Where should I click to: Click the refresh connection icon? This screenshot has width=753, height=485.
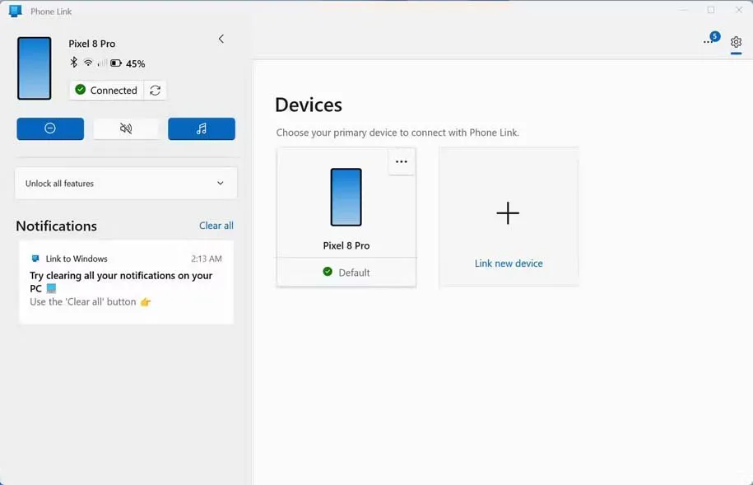pos(155,91)
